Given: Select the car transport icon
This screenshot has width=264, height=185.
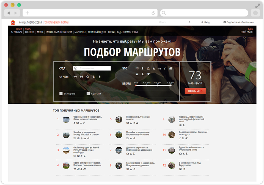Looking at the screenshot, I should [x=76, y=77].
